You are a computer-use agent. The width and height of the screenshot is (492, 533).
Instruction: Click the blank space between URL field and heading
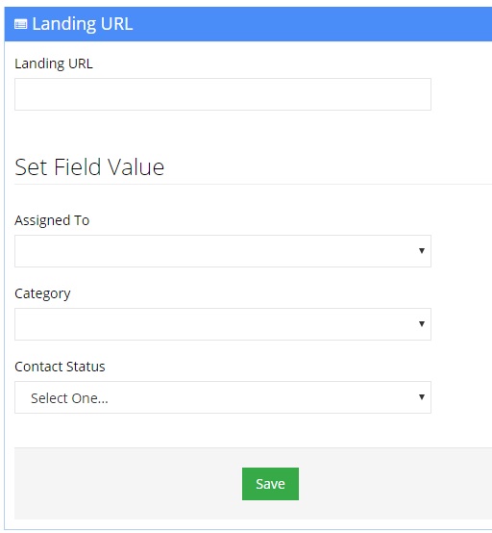point(223,131)
